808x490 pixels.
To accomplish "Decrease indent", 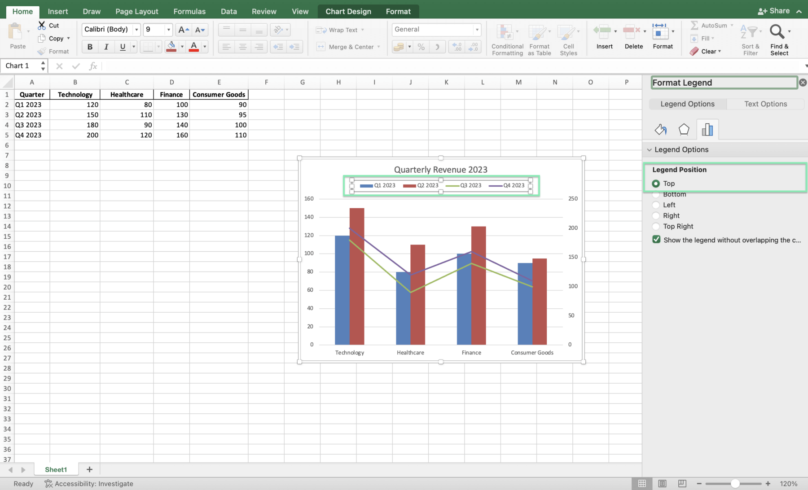I will pos(278,47).
